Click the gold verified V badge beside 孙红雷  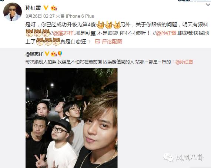tap(46, 8)
